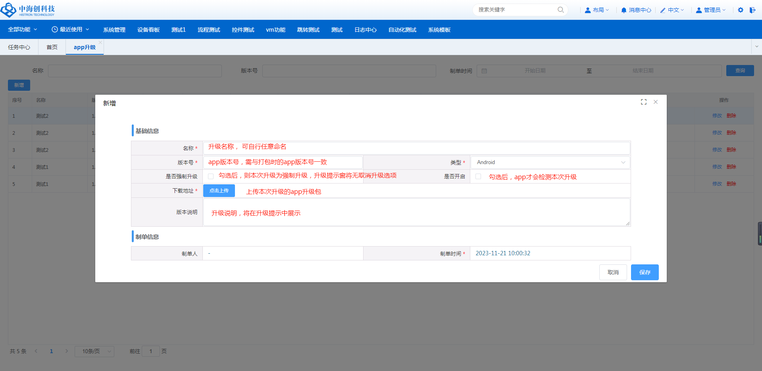Expand the 最近使用 menu

click(70, 30)
